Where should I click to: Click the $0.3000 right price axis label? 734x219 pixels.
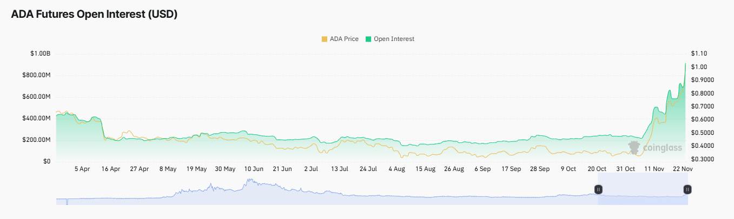702,159
